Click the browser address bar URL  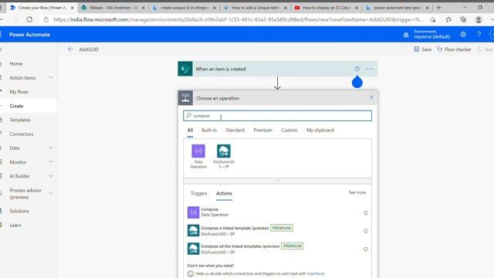pos(239,19)
